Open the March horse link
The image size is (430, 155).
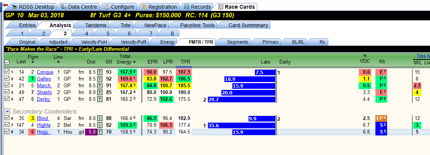[44, 86]
